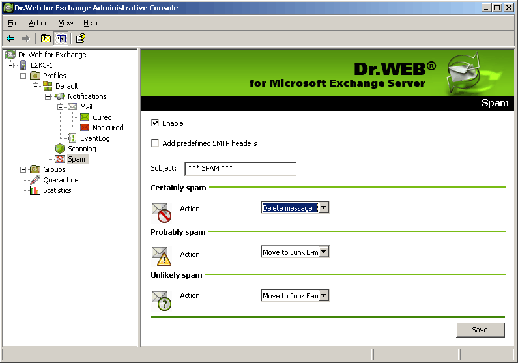Select the EventLog tree label
518x363 pixels.
pyautogui.click(x=95, y=138)
